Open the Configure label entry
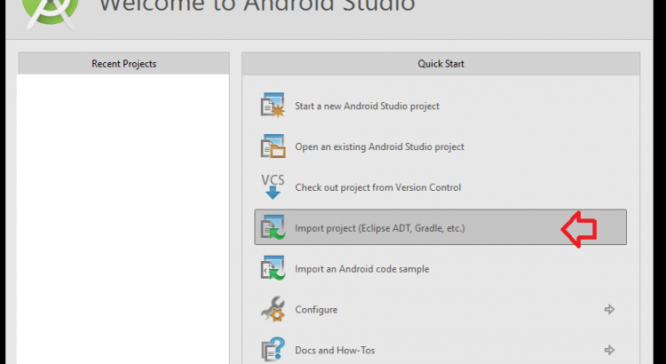Image resolution: width=666 pixels, height=364 pixels. click(x=316, y=310)
